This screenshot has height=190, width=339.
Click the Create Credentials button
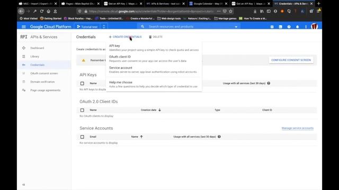tap(125, 37)
